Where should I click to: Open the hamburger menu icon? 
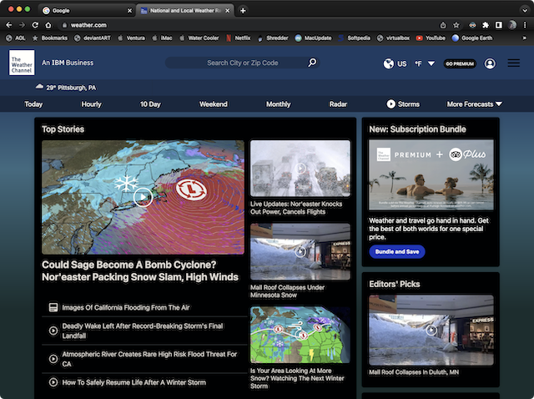514,63
